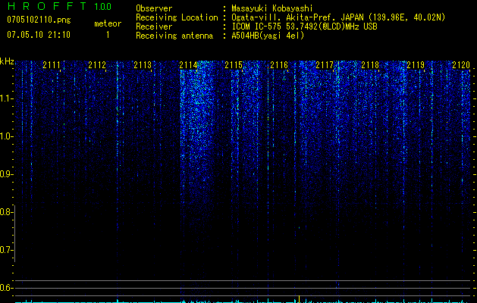Click the 0.6 frequency axis label
This screenshot has height=303, width=477.
point(6,288)
